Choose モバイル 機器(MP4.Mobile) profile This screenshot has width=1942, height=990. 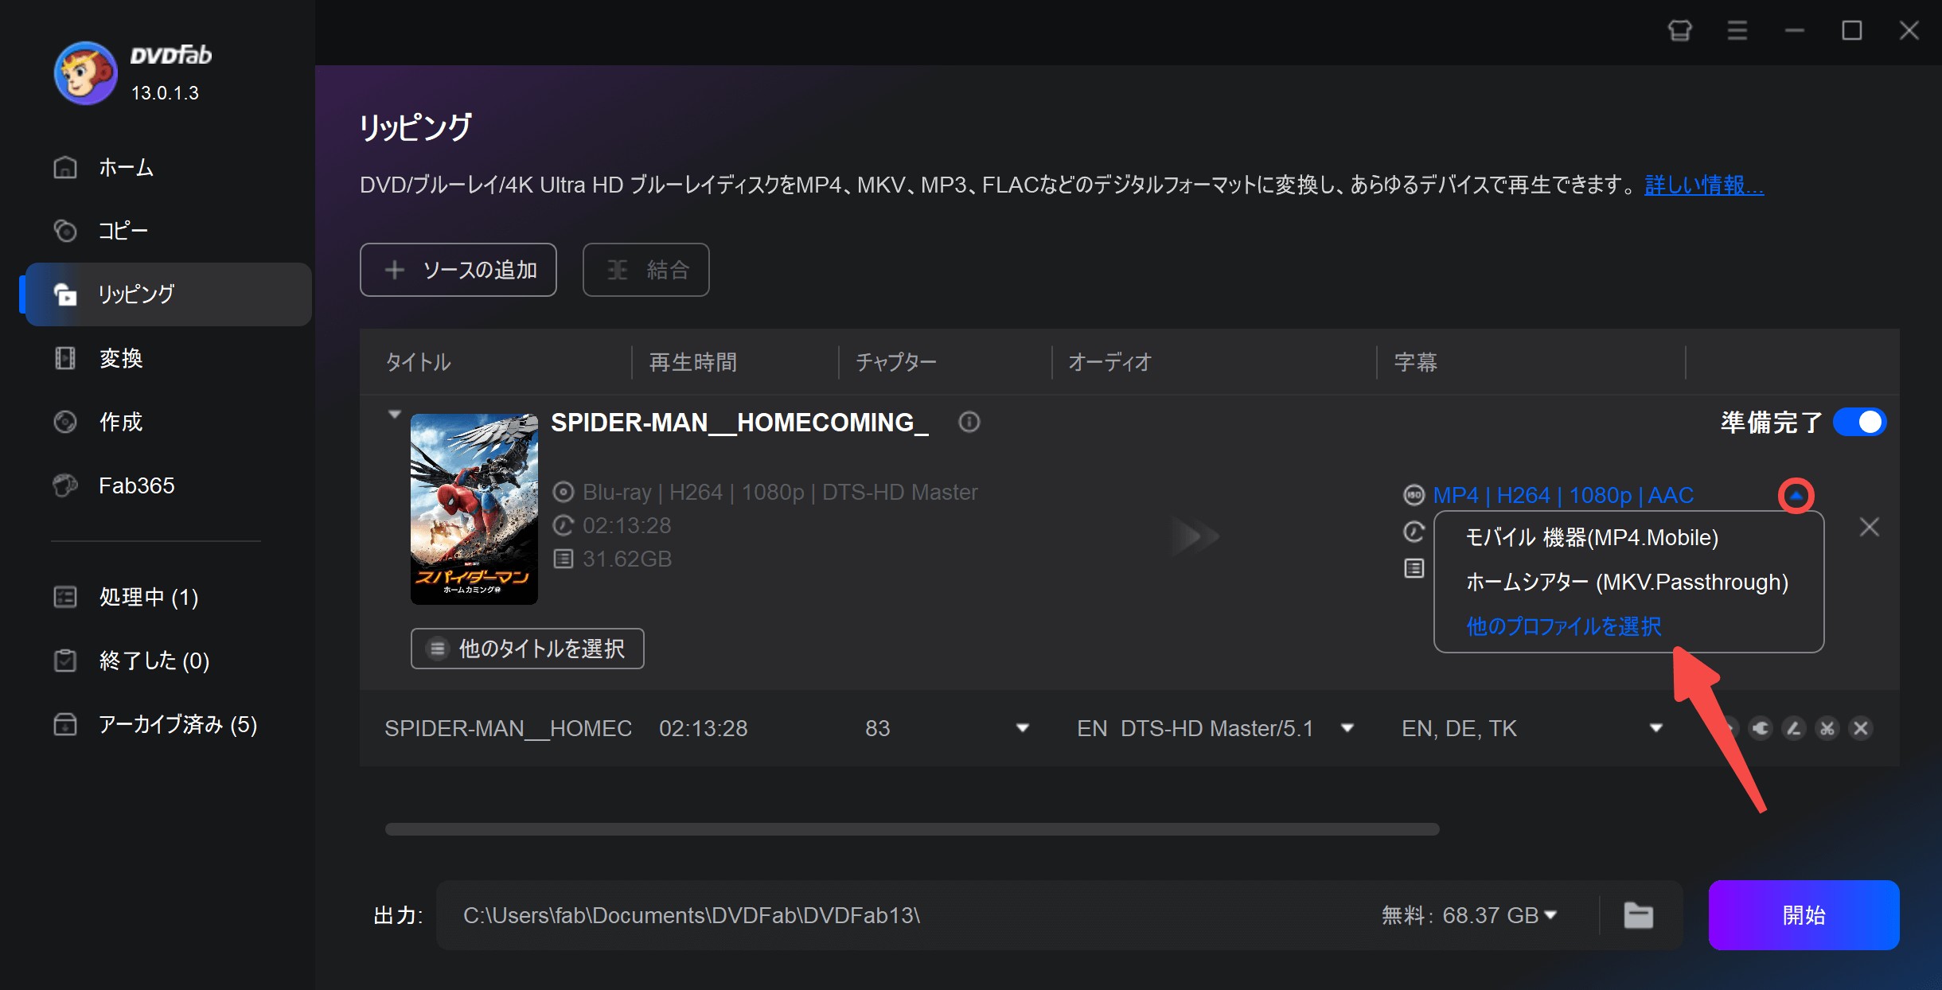click(x=1592, y=537)
